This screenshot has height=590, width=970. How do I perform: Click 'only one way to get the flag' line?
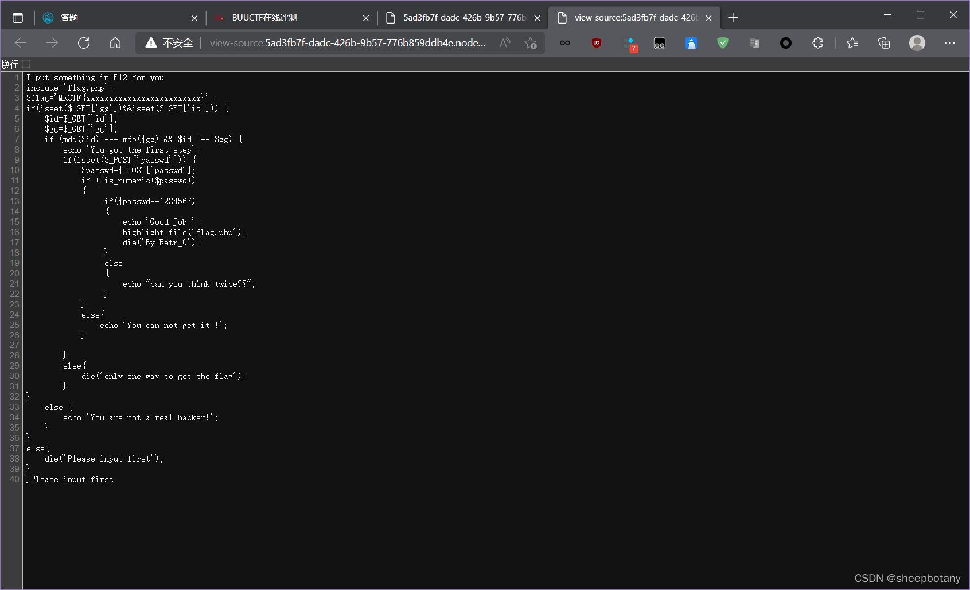tap(163, 376)
